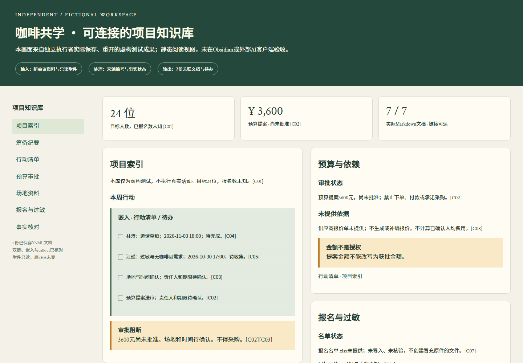
Task: Click 附件只读，原SHA未变 sidebar note
Action: click(34, 257)
